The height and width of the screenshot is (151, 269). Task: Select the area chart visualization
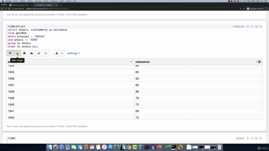click(x=32, y=53)
